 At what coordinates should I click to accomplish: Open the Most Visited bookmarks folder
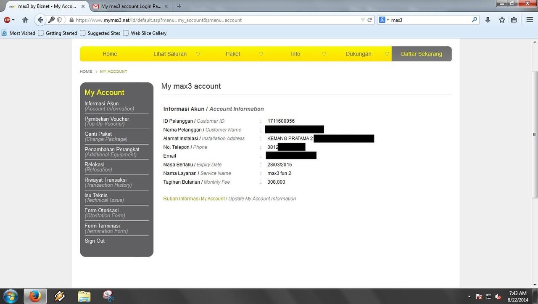click(18, 33)
